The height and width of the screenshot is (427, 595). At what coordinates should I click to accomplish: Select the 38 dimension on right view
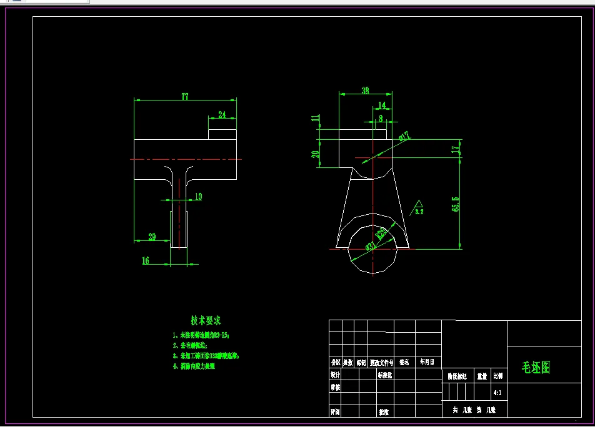pos(365,91)
